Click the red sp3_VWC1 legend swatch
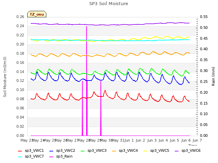The height and width of the screenshot is (163, 218). [20, 151]
